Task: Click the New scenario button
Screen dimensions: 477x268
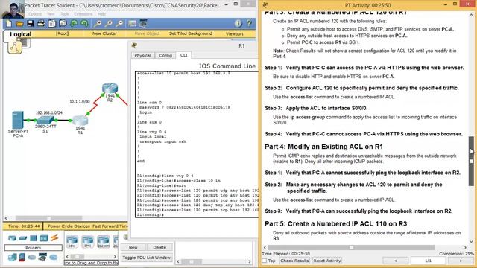Action: click(133, 247)
